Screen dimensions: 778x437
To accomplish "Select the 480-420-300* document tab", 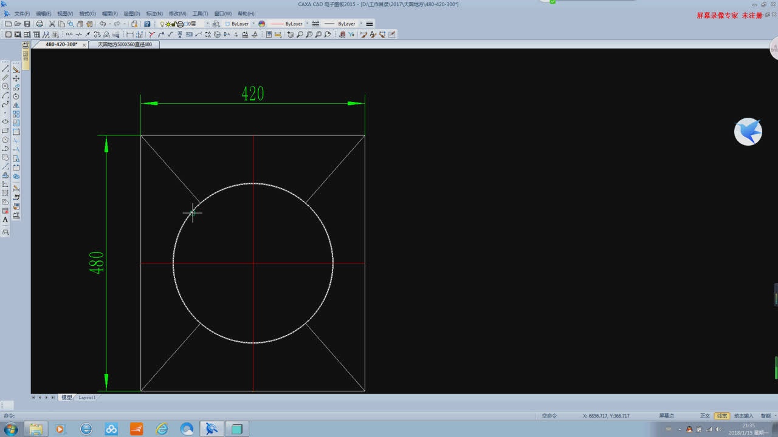I will (61, 44).
